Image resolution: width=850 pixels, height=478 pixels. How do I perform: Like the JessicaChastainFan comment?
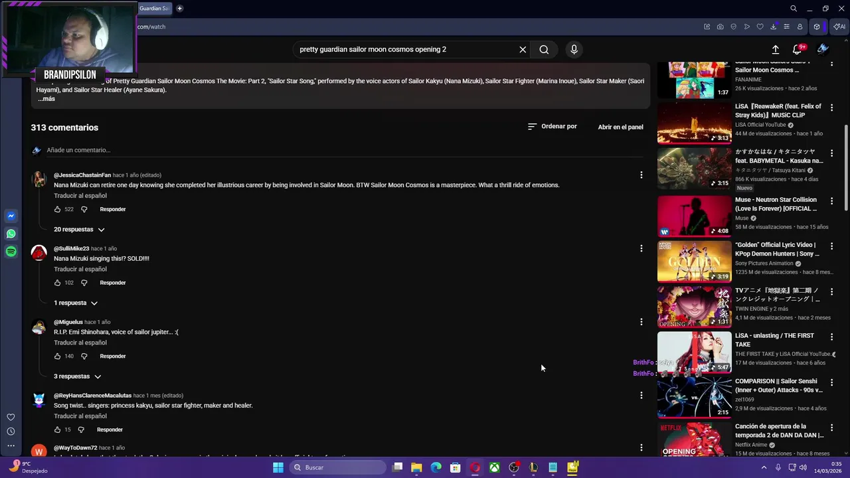[58, 209]
